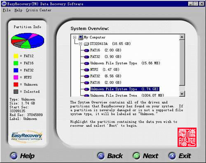Viewport: 206px width, 163px height.
Task: Open the Crisis Center menu
Action: click(39, 10)
